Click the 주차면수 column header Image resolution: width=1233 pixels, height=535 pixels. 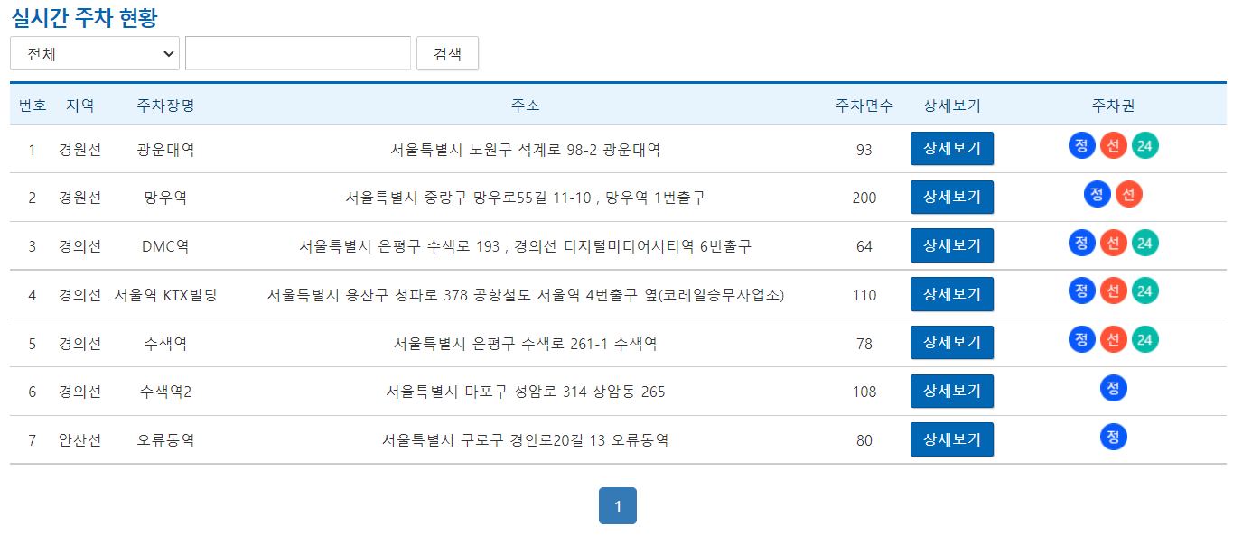pos(863,105)
